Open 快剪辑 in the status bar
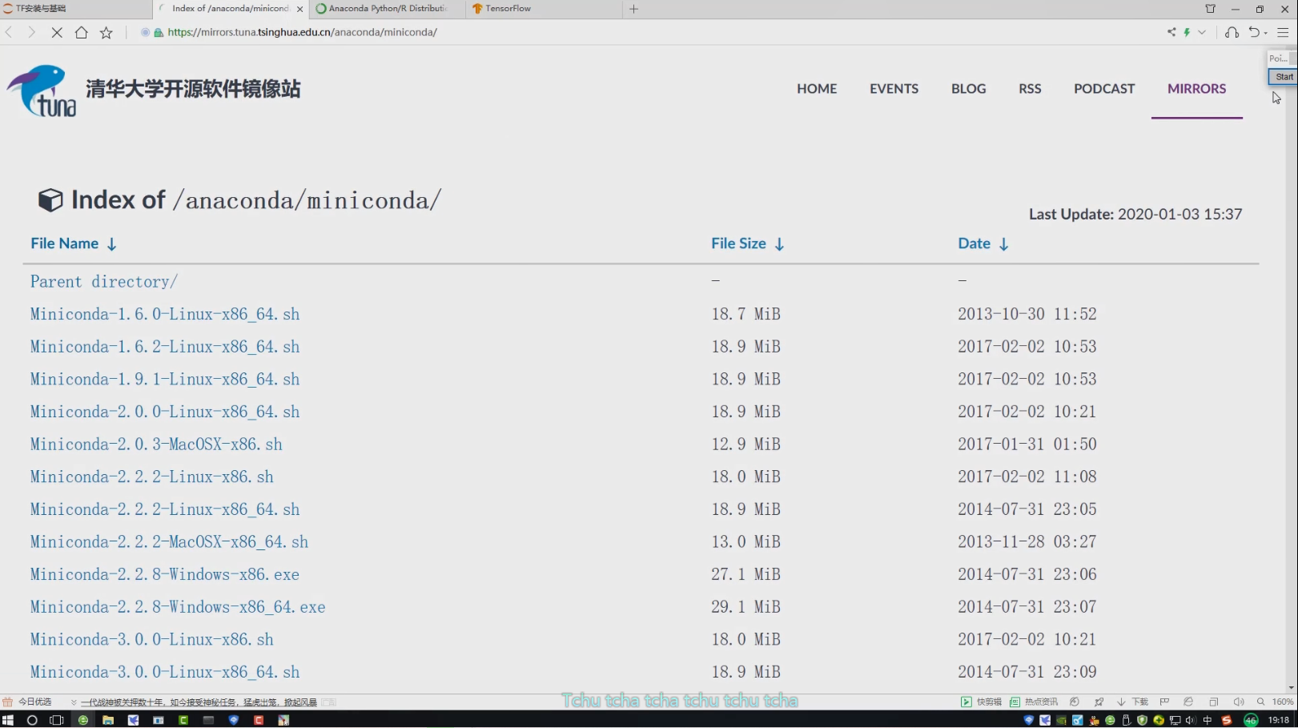 [x=982, y=702]
